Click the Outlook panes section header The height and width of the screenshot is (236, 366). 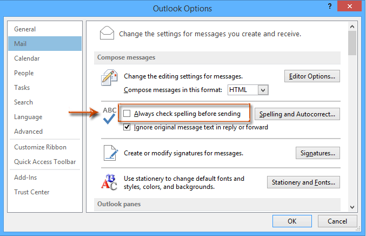point(217,204)
